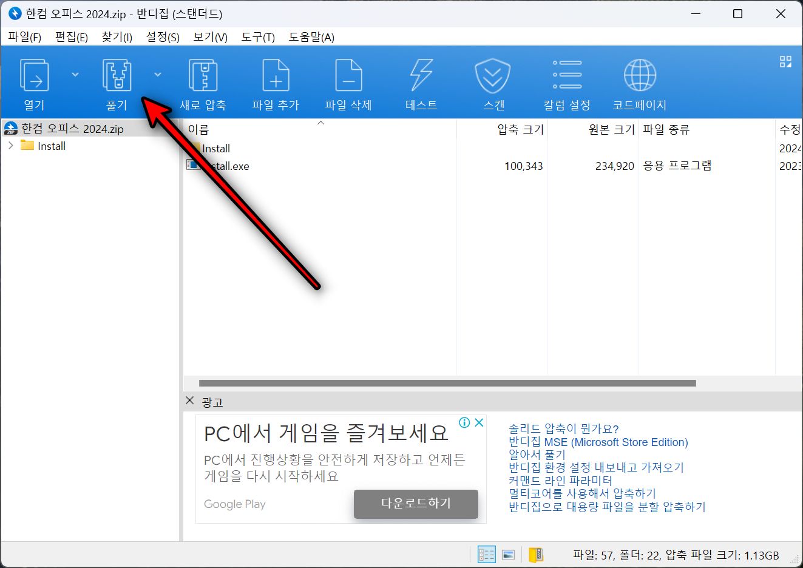Open the 커맨드 라인 파라미터 link

click(560, 481)
